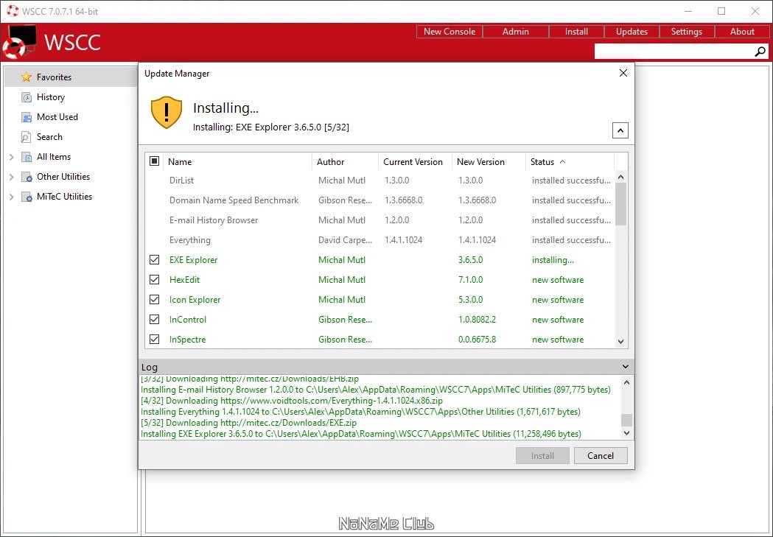The height and width of the screenshot is (537, 773).
Task: Open the Admin menu
Action: (x=516, y=32)
